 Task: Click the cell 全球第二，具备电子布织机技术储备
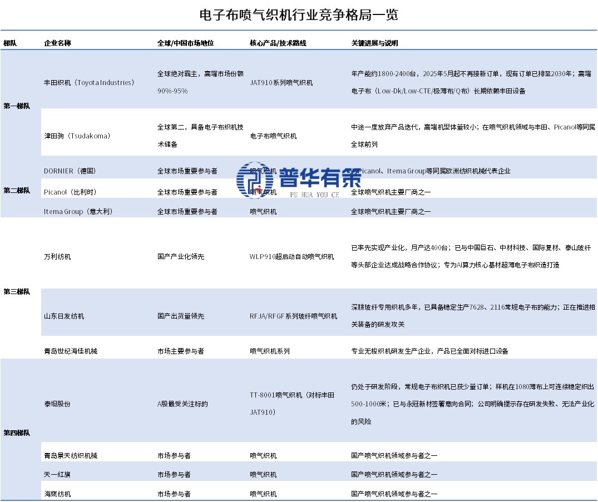tap(201, 136)
